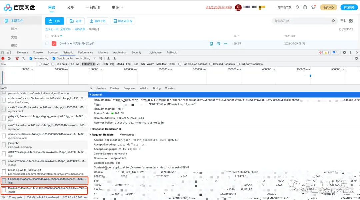
Task: Click the 离线下载 offline download button
Action: (x=98, y=21)
